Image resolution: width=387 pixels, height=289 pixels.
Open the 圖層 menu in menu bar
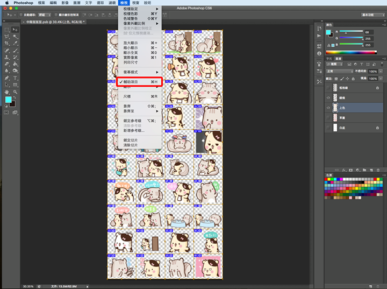[x=77, y=3]
